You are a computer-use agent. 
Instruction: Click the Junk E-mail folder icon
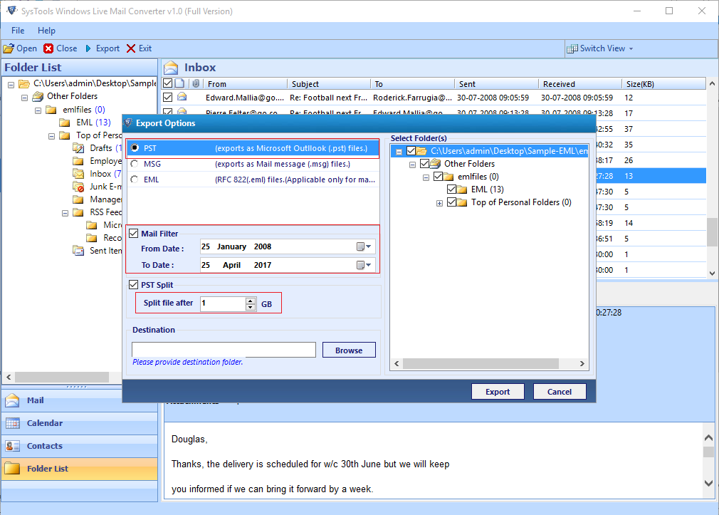point(78,187)
